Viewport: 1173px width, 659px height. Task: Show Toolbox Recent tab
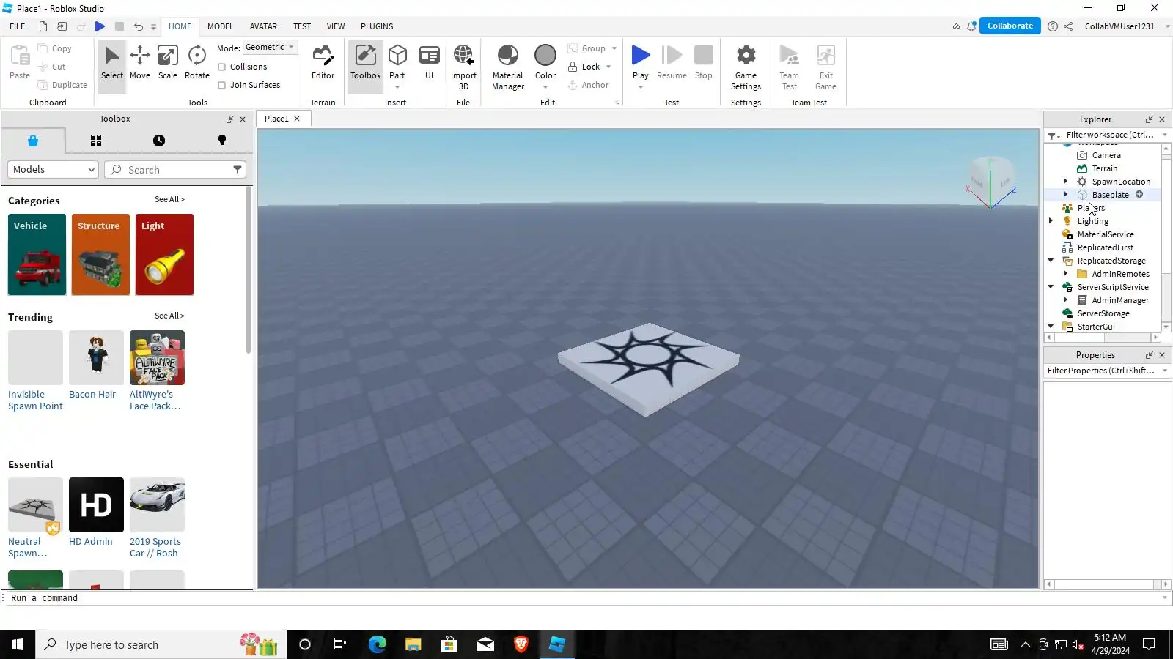click(159, 141)
